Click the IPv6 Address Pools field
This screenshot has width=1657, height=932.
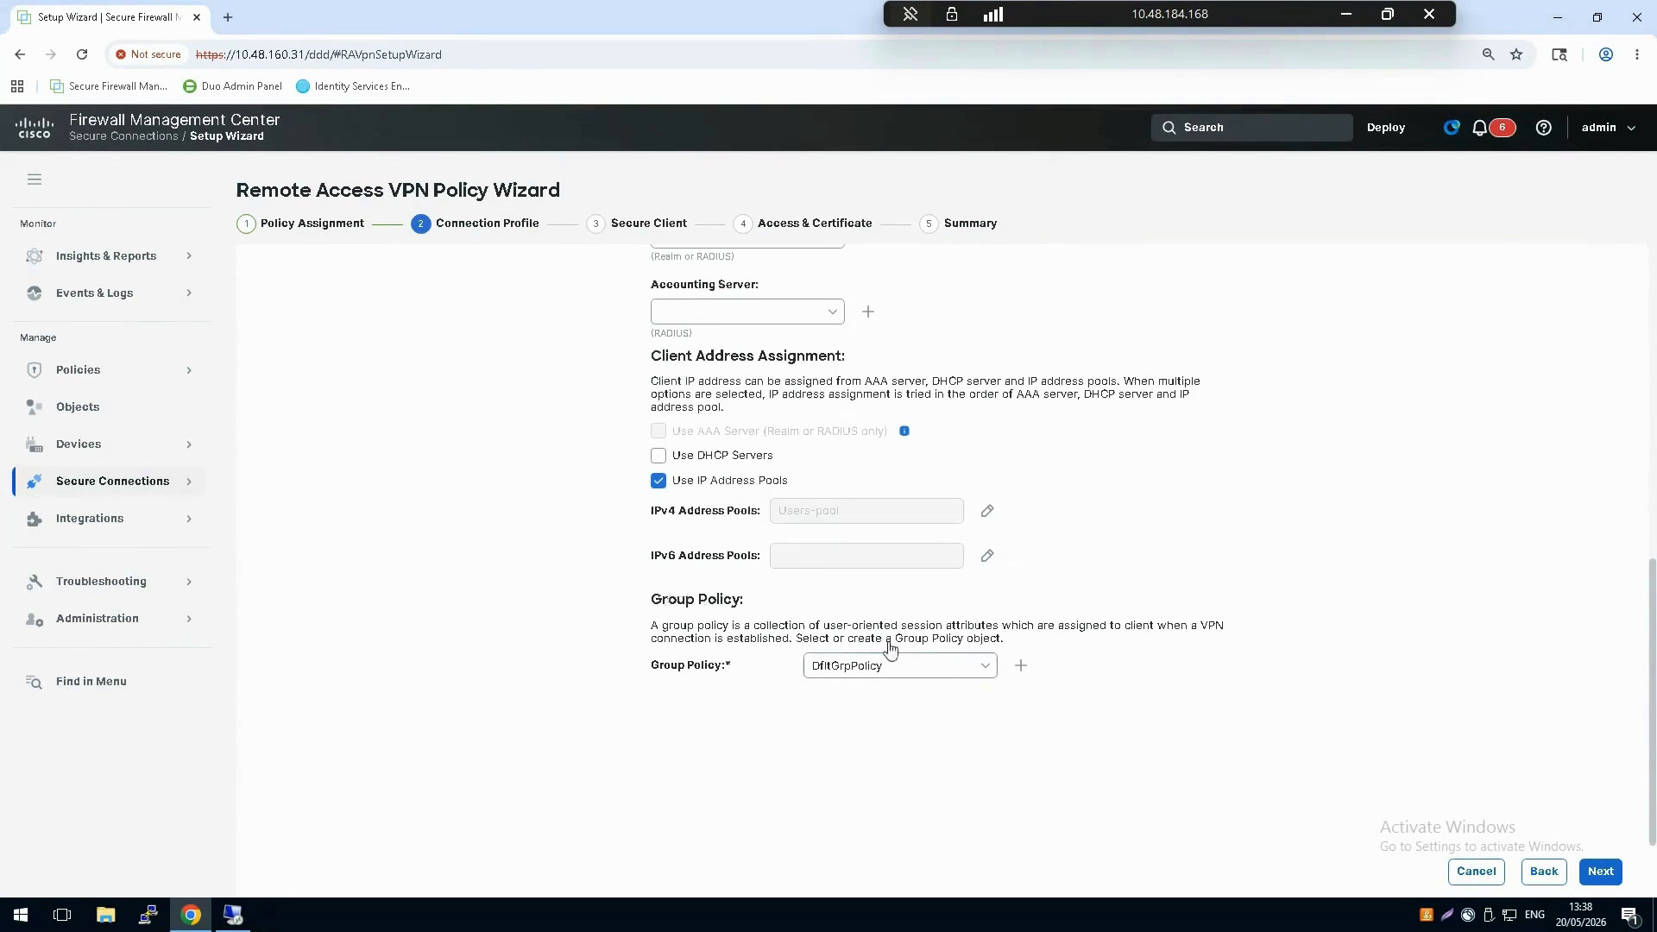(x=866, y=556)
